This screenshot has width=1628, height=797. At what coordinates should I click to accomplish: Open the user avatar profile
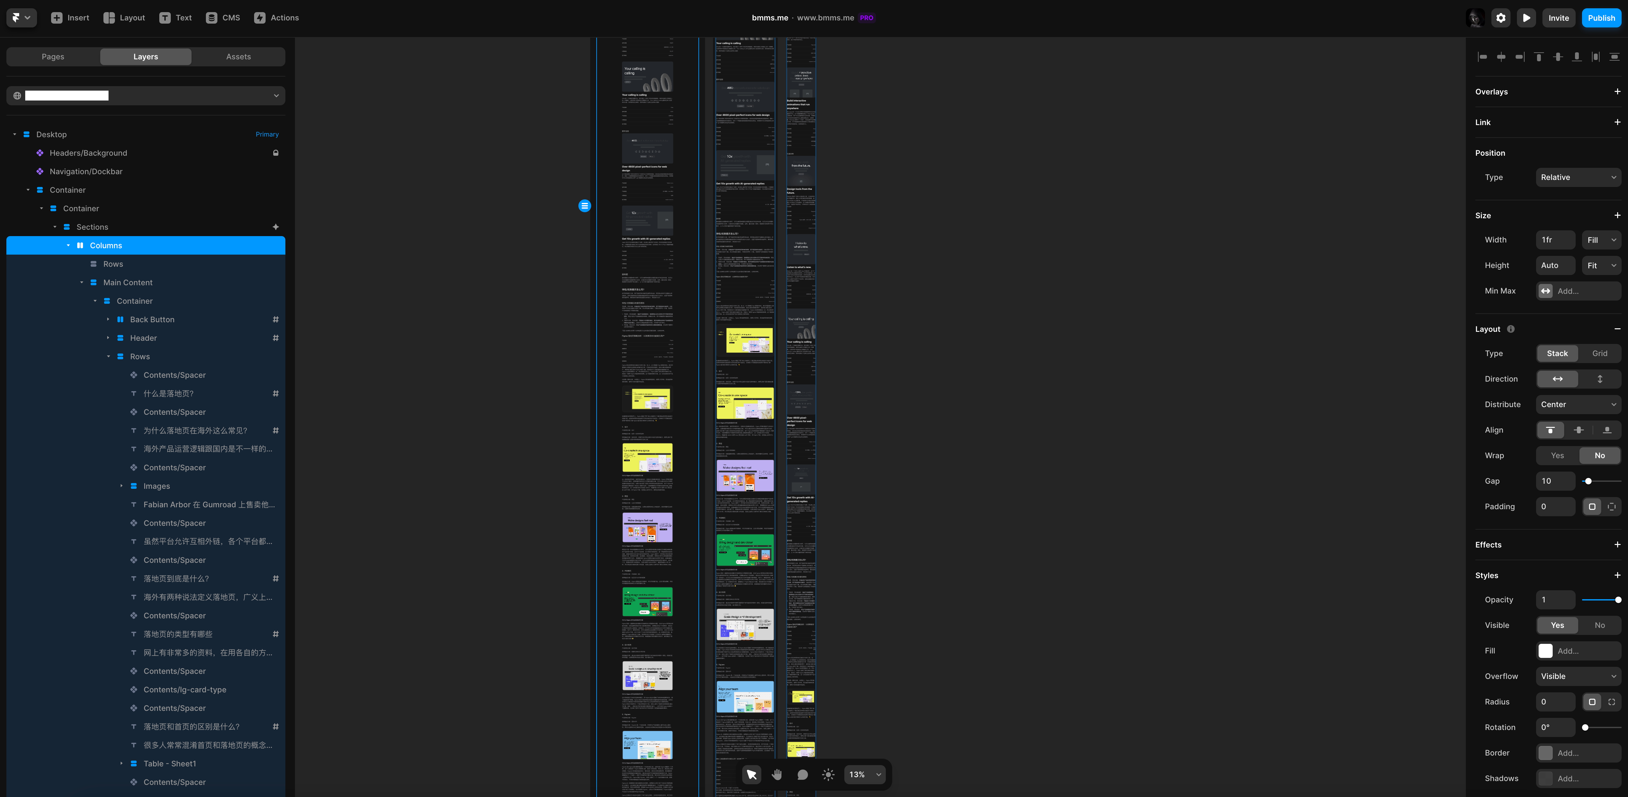[x=1475, y=18]
